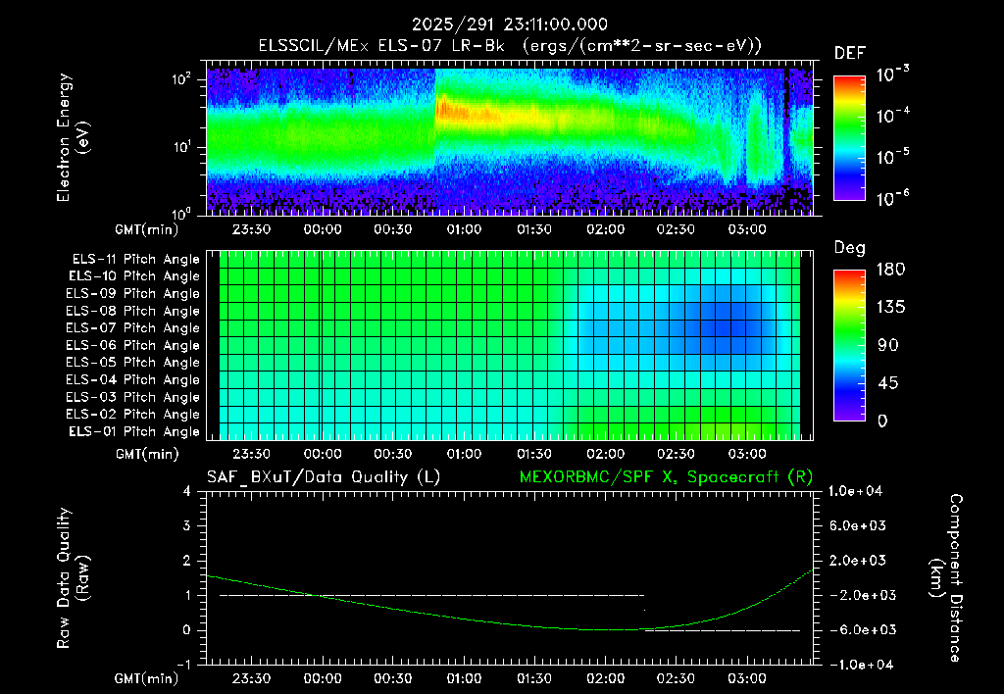Click the white data quality line at level 1
Image resolution: width=1004 pixels, height=694 pixels.
click(432, 595)
